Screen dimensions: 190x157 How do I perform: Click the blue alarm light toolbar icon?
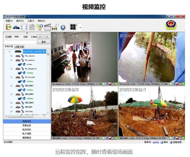(63, 27)
